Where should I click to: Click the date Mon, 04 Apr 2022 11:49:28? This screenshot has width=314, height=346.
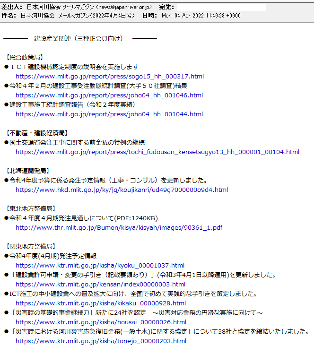(x=201, y=16)
